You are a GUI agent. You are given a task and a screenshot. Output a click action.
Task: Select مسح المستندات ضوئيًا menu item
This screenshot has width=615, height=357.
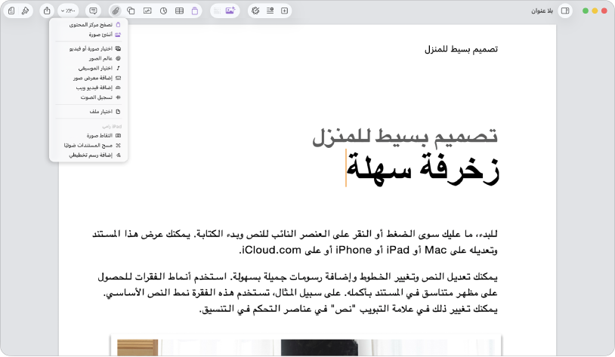tap(88, 146)
